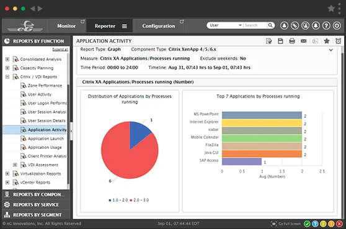Open the alarm warning window icon
The height and width of the screenshot is (229, 346).
click(306, 26)
